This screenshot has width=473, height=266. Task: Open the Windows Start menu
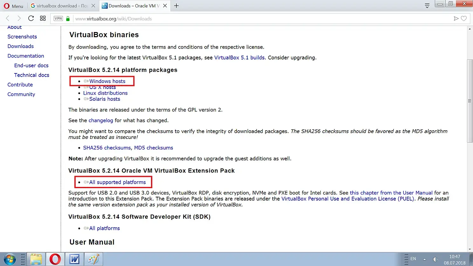click(x=10, y=259)
